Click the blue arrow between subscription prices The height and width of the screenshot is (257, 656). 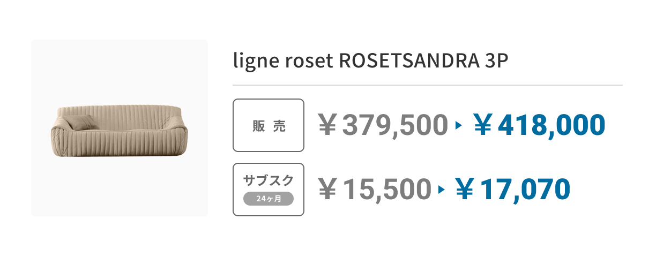(x=442, y=190)
